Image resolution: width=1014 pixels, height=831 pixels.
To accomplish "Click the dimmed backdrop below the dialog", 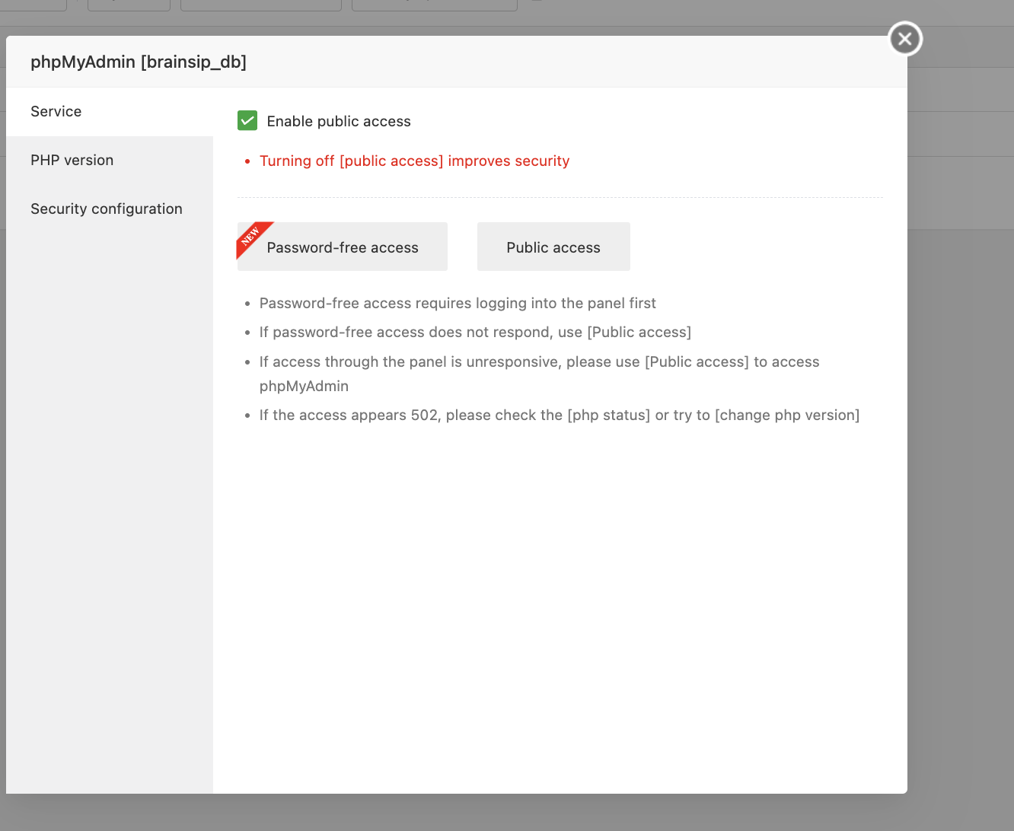I will tap(457, 813).
